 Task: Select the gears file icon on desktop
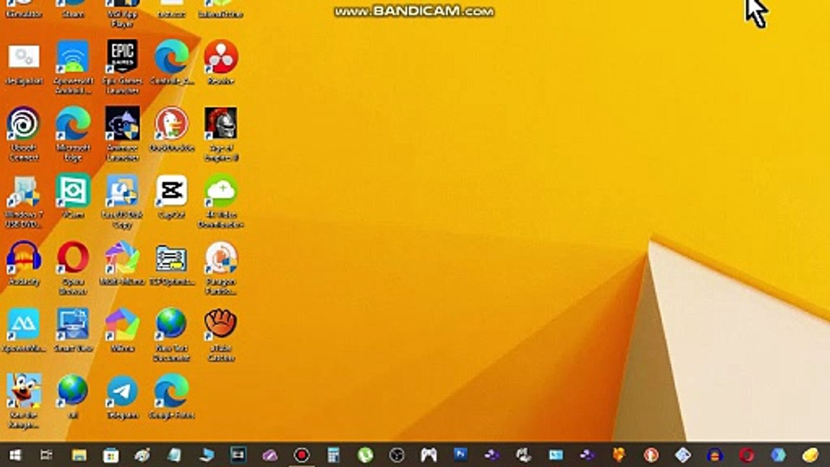pyautogui.click(x=24, y=57)
